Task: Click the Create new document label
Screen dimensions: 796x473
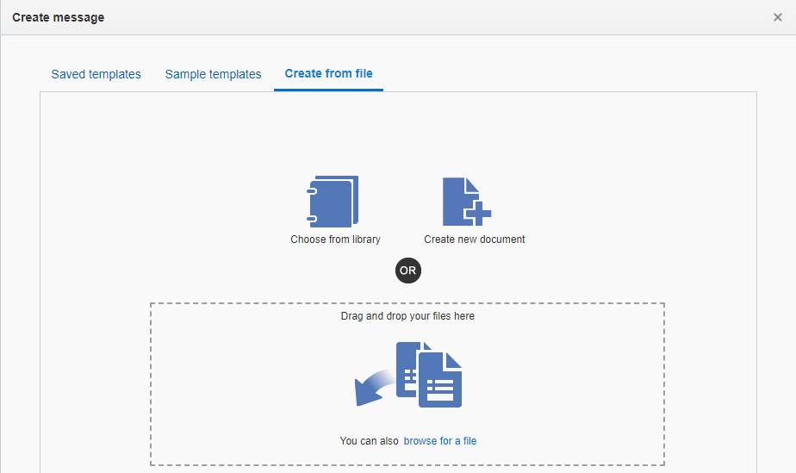Action: [x=474, y=240]
